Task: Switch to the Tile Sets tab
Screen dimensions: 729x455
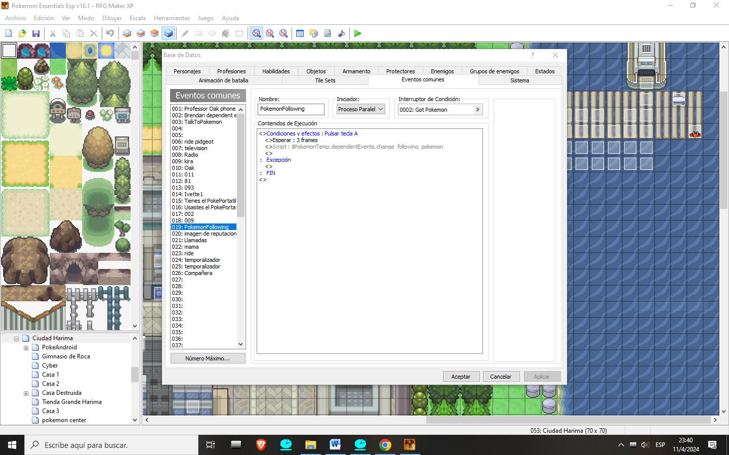Action: [325, 80]
